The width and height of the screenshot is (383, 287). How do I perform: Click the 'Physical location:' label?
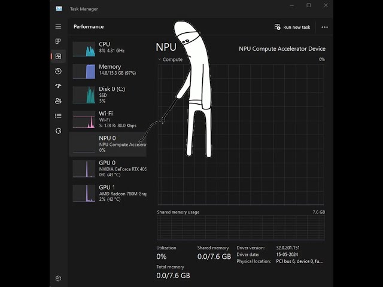[x=254, y=261]
